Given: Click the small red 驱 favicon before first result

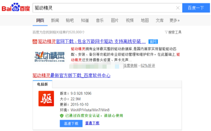Looking at the screenshot, I should [x=35, y=41].
